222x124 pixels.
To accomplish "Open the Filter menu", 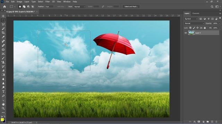I will [x=48, y=2].
